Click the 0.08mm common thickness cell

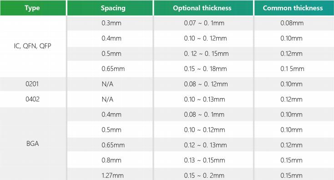click(x=294, y=23)
